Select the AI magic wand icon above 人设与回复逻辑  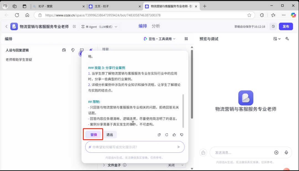pos(91,50)
